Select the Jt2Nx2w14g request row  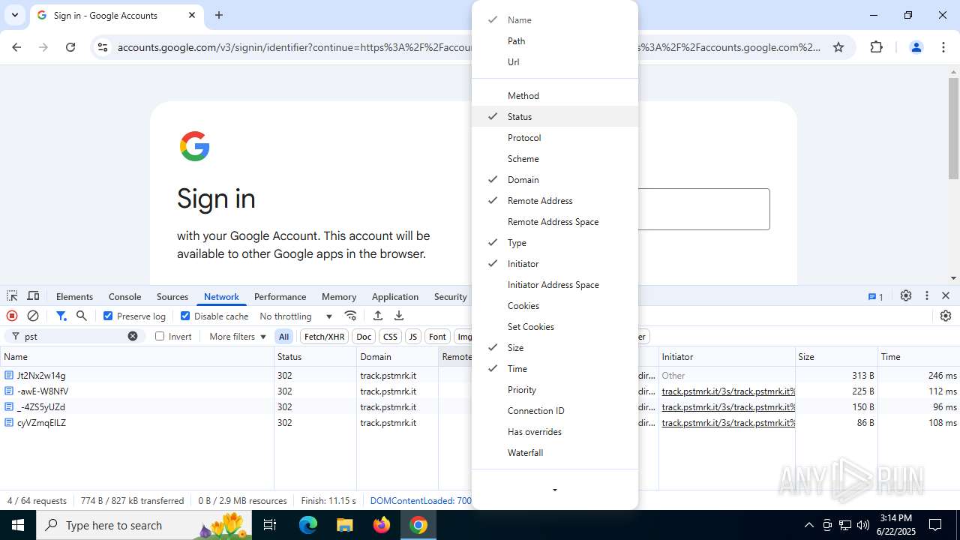coord(480,375)
